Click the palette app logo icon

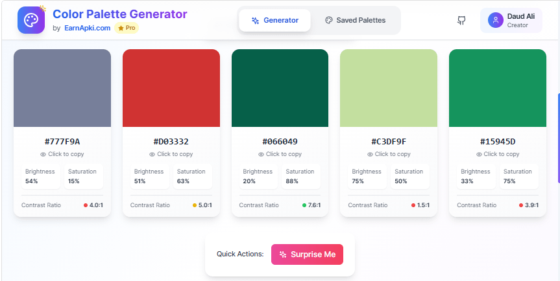[x=31, y=20]
